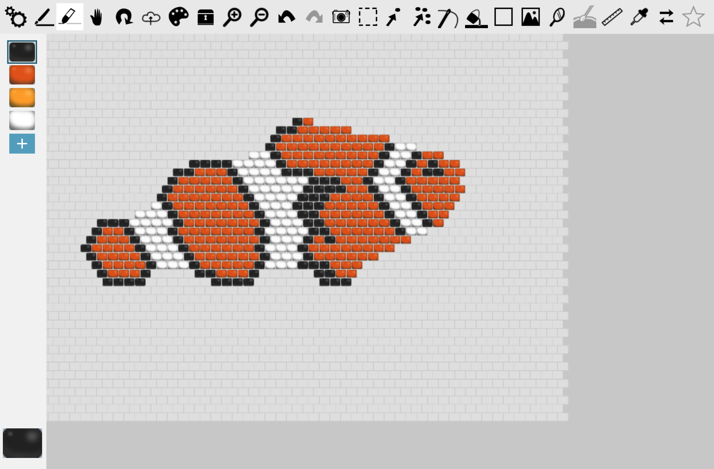Click the needle eye loop icon
The width and height of the screenshot is (714, 469).
point(557,17)
